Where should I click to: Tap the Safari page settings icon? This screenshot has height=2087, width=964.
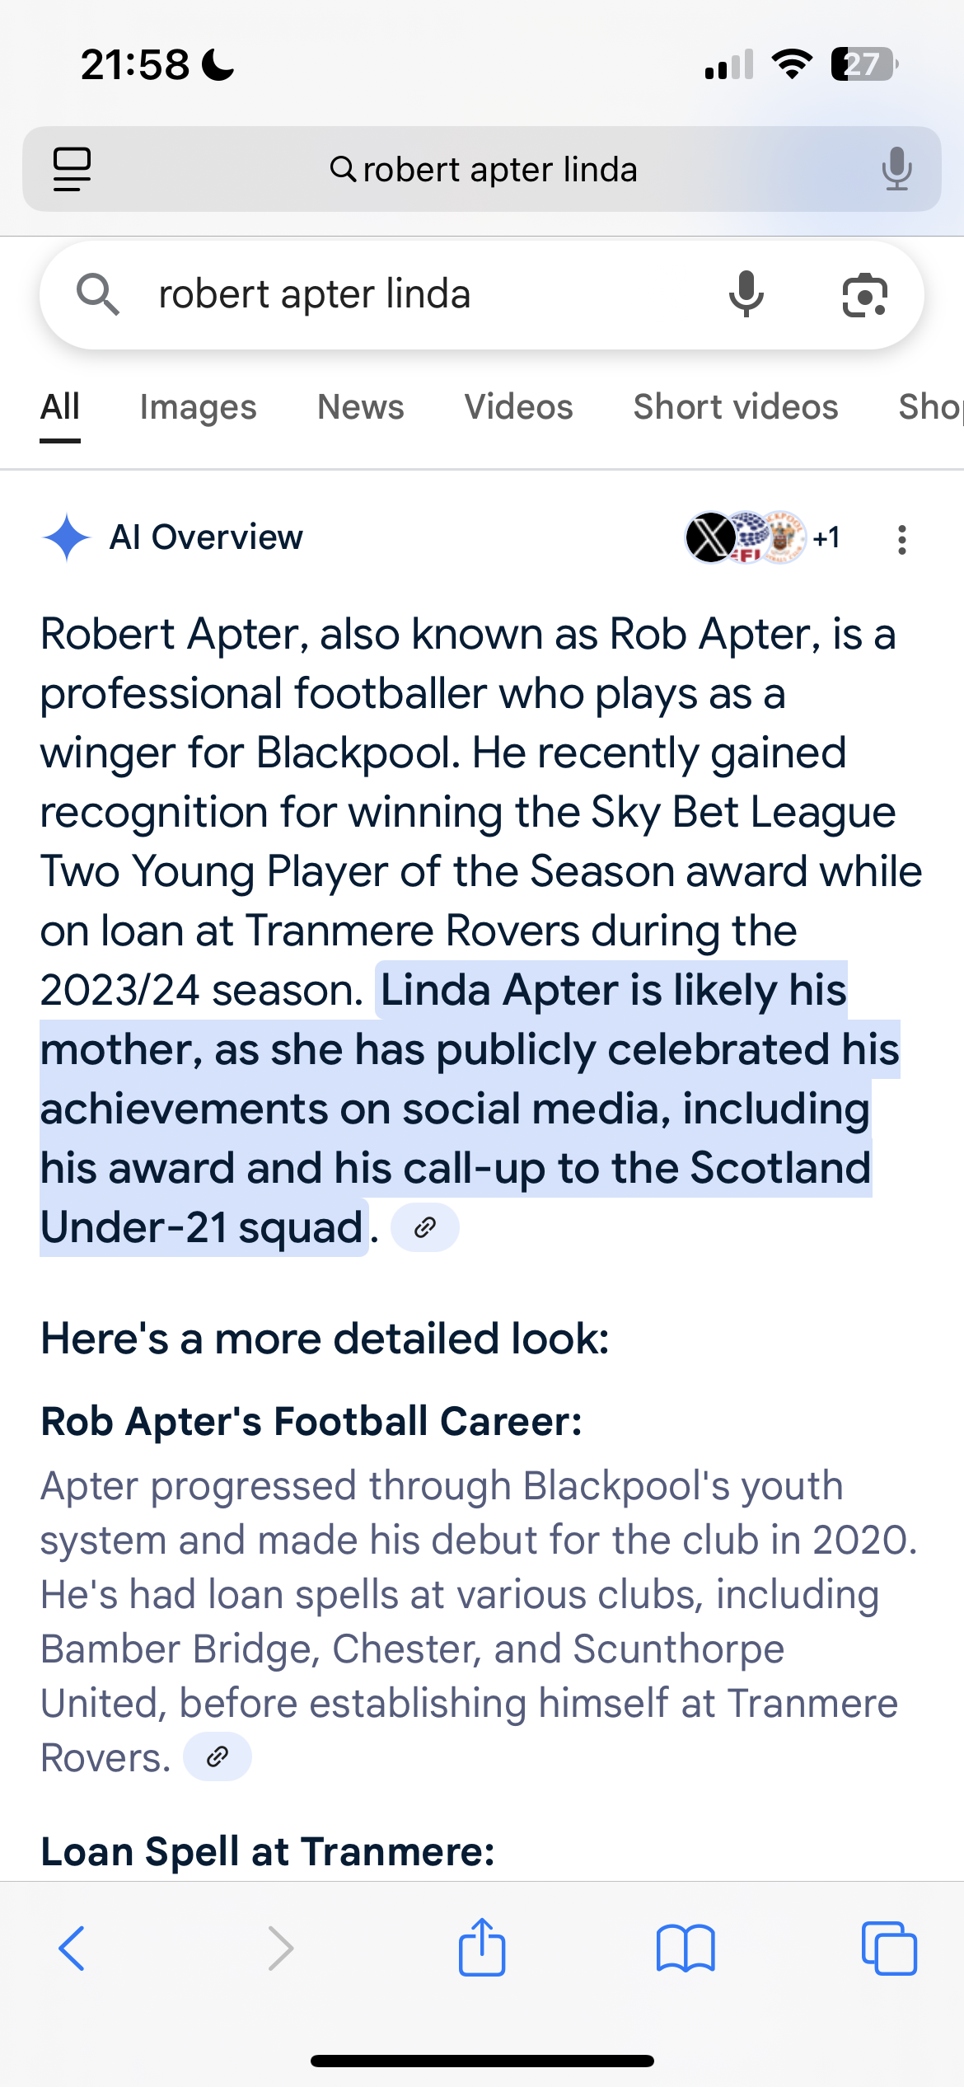pyautogui.click(x=72, y=169)
